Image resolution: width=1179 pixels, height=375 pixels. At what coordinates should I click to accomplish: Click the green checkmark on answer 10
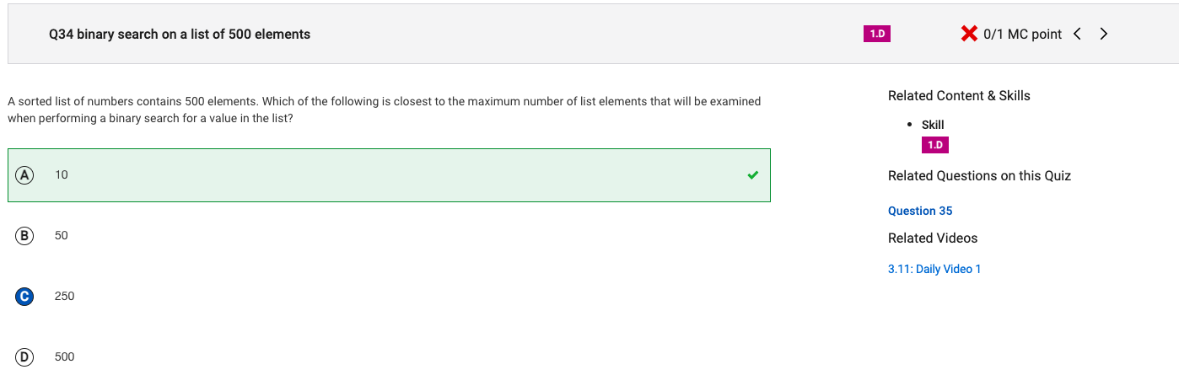click(752, 175)
